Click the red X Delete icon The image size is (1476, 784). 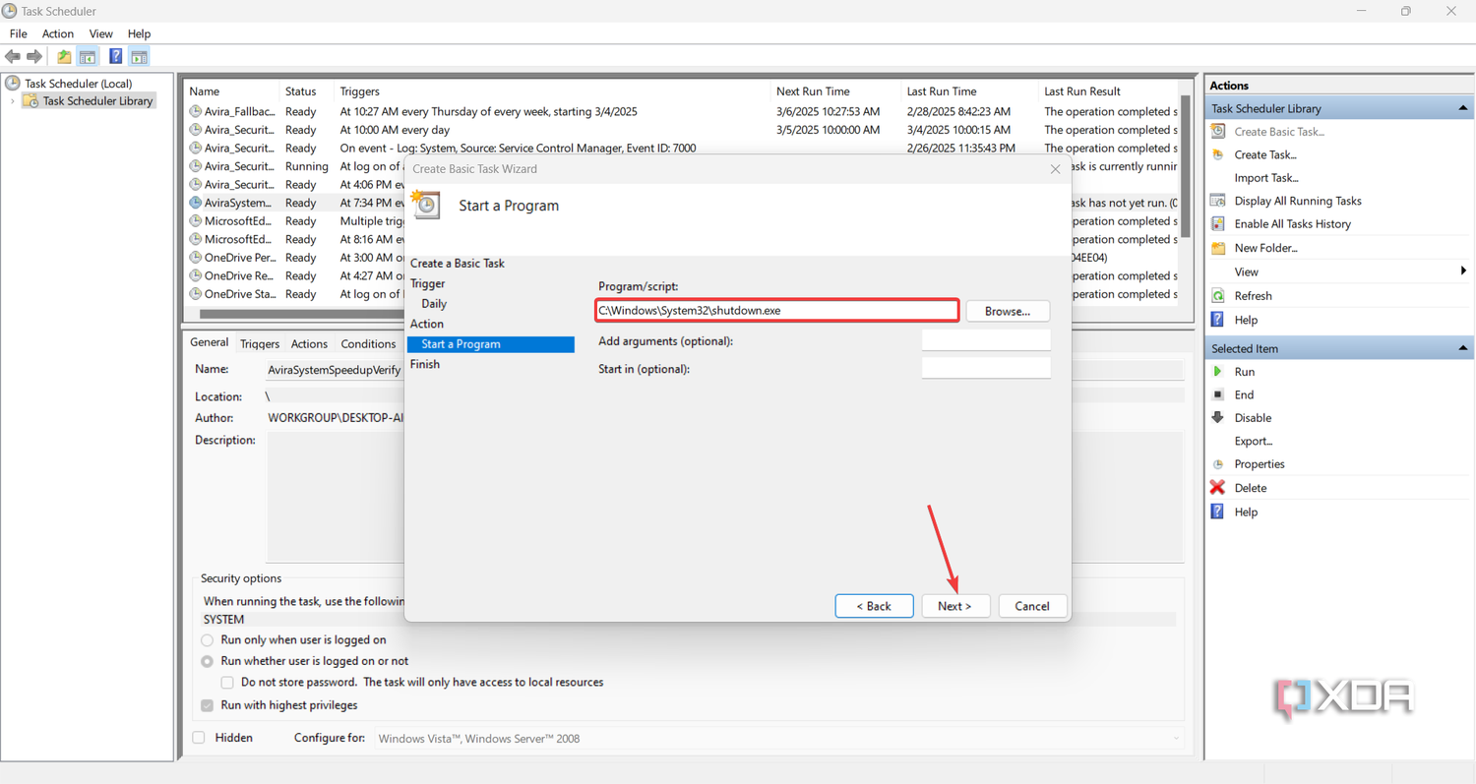pos(1218,488)
